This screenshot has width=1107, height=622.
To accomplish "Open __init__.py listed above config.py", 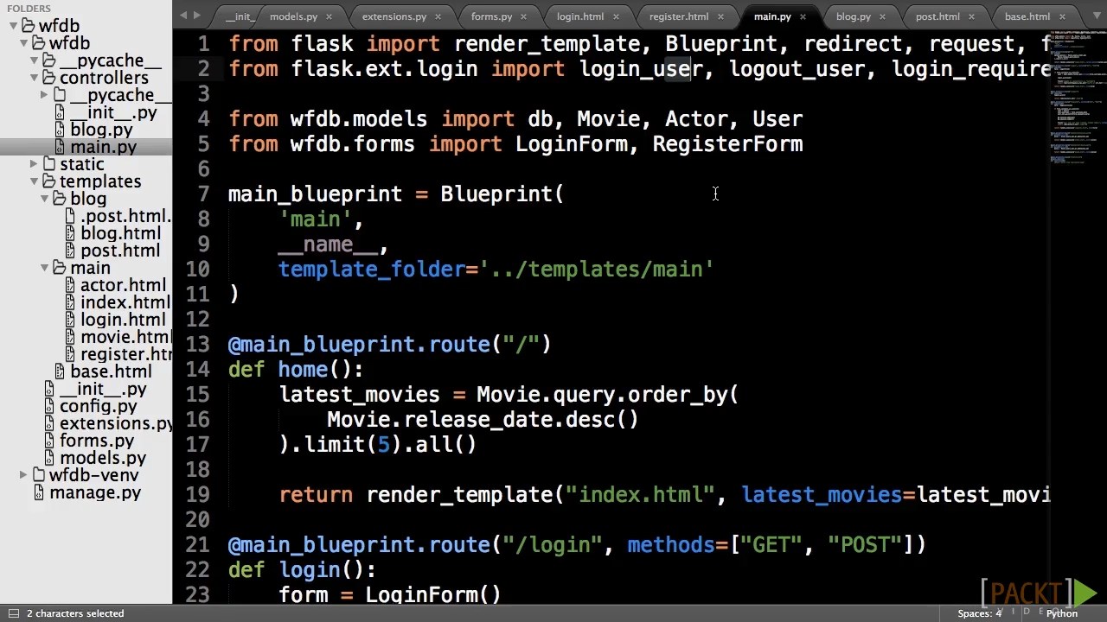I will [103, 389].
